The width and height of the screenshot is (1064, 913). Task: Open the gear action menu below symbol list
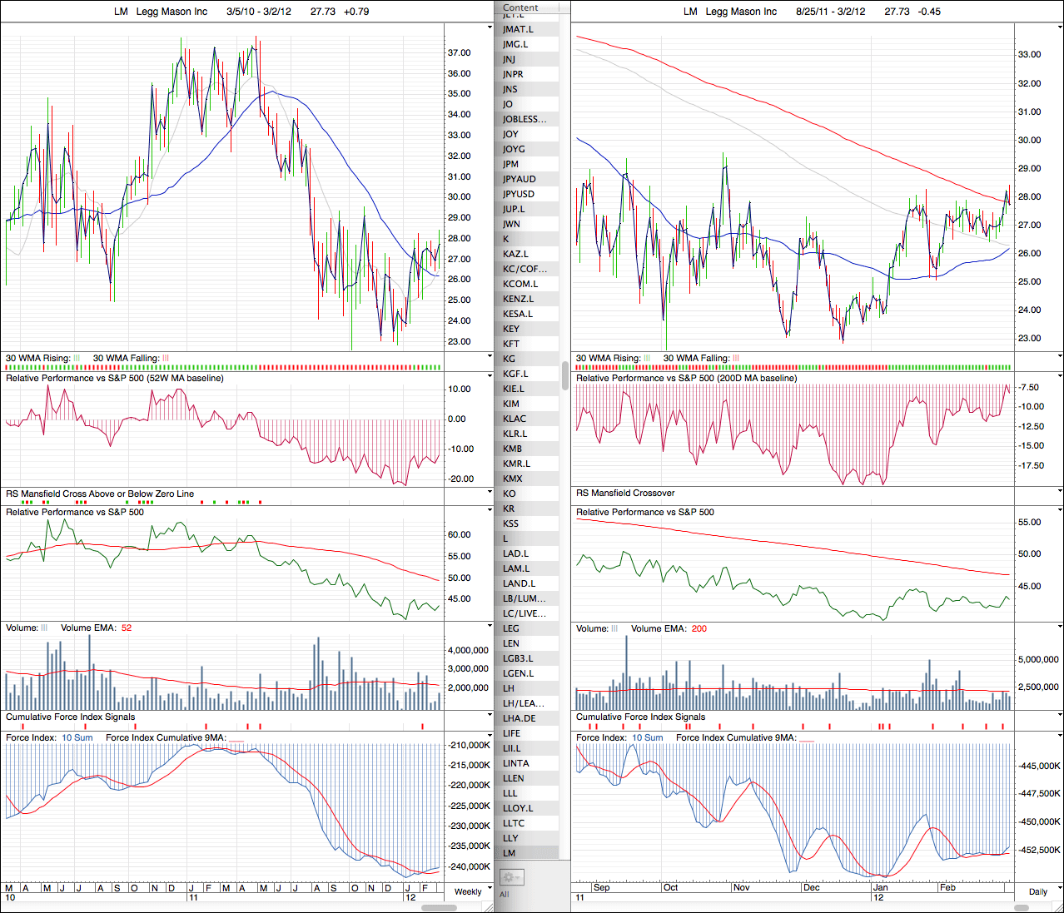coord(510,877)
